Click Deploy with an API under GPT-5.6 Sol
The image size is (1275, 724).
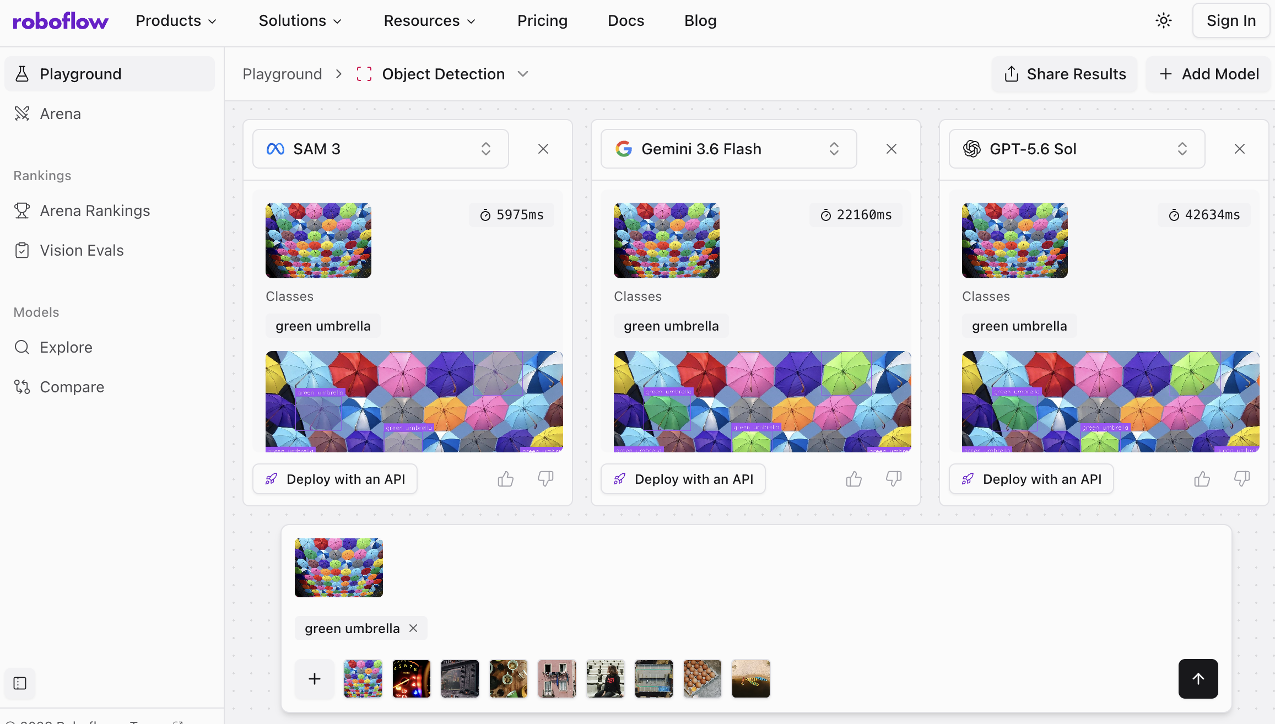point(1031,479)
